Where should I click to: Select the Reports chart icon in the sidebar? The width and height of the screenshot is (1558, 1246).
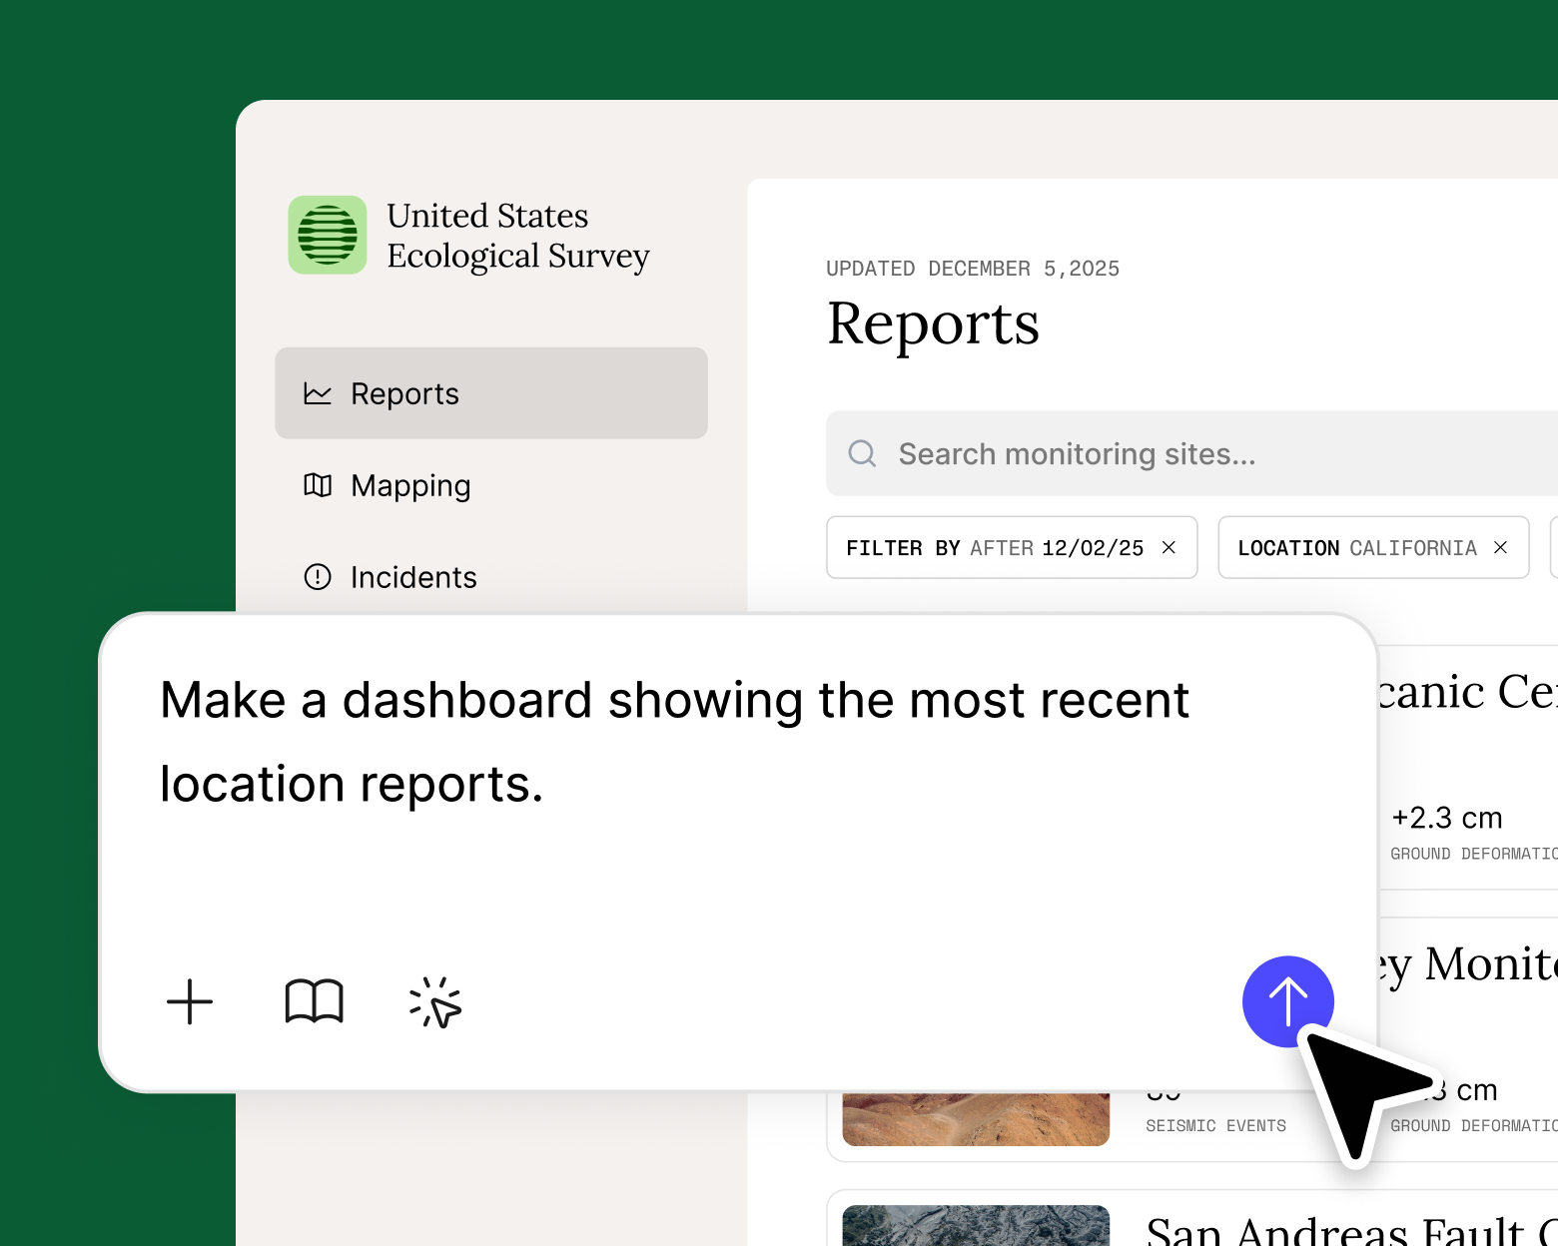tap(317, 393)
